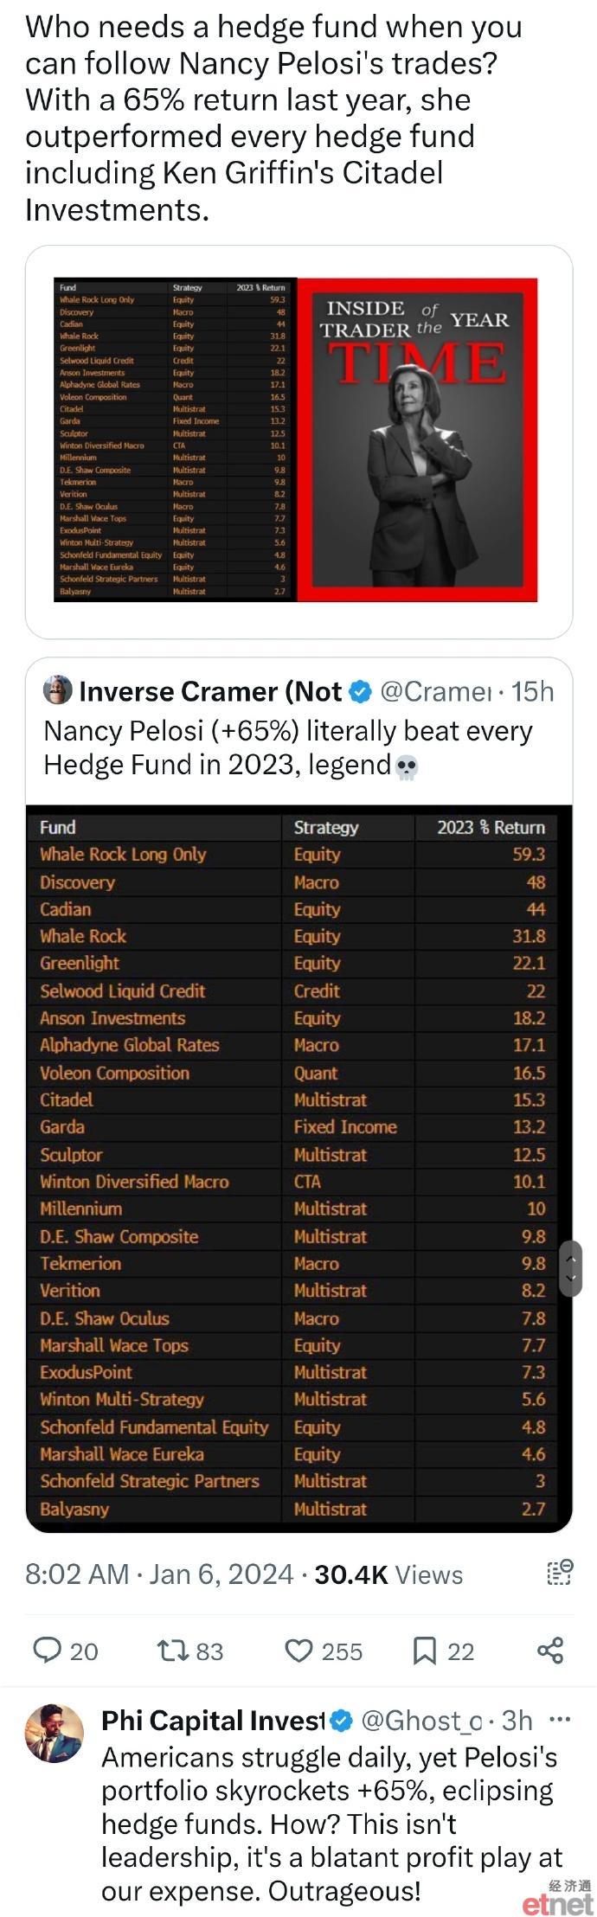Open the @Cramer handle link in the quoted tweet
The image size is (597, 1917).
[x=436, y=691]
